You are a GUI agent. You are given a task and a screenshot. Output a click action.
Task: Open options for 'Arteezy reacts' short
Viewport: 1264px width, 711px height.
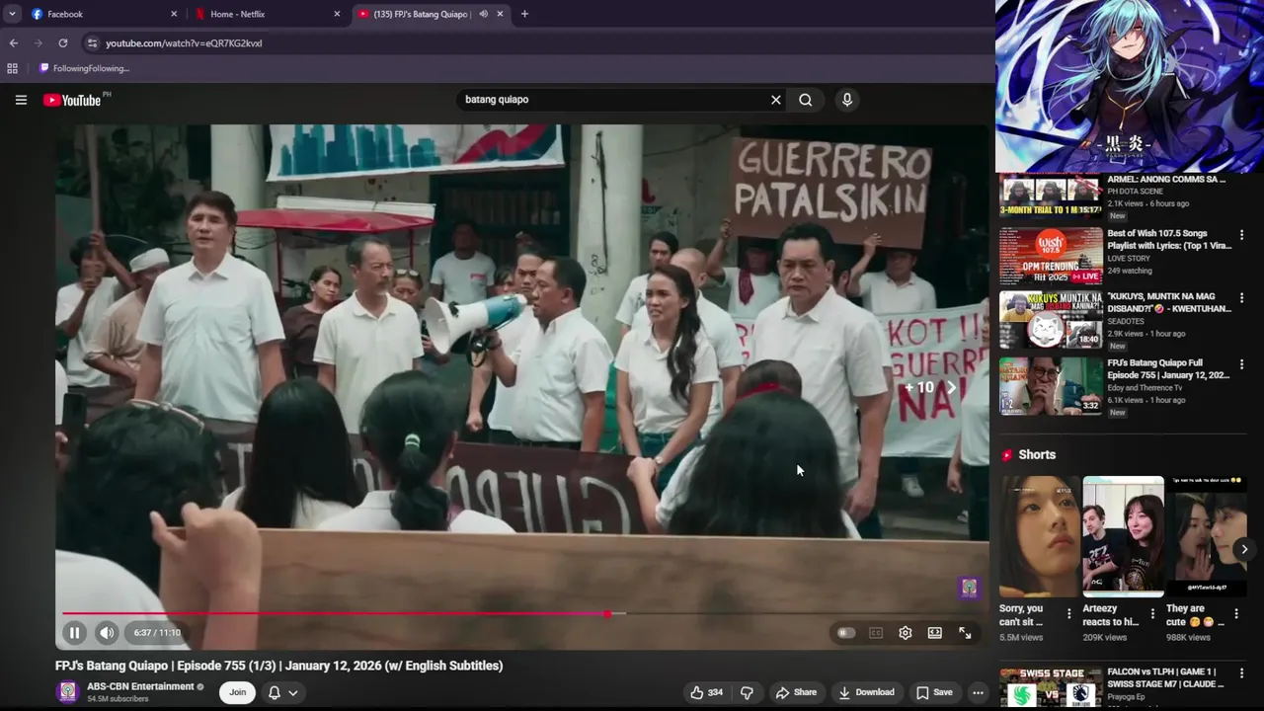[x=1152, y=614]
